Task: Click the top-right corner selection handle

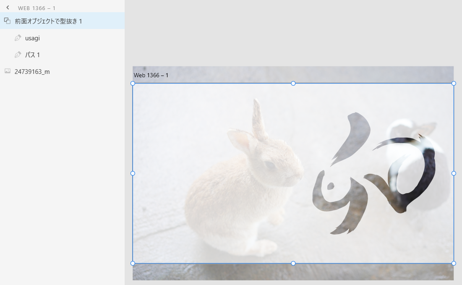Action: coord(454,83)
